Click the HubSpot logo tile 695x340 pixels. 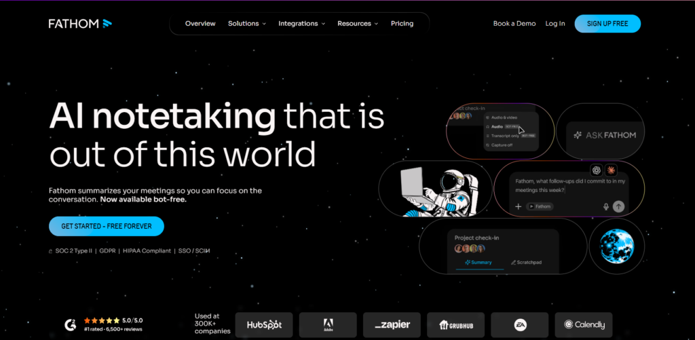[264, 325]
